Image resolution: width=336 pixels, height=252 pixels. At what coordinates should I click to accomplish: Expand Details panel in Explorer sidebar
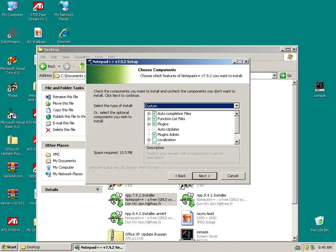[x=97, y=189]
